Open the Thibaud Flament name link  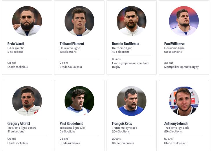pos(72,44)
